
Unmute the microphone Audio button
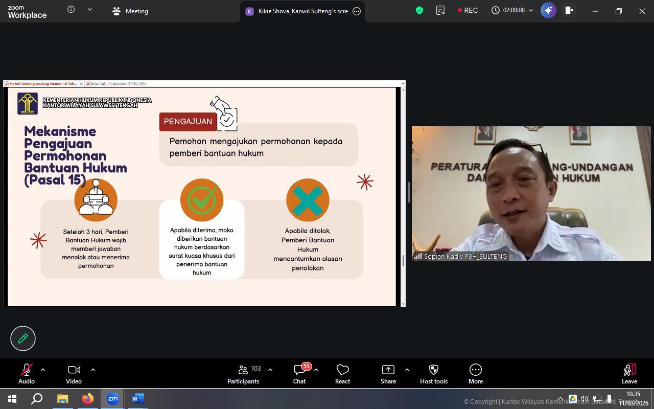(27, 374)
